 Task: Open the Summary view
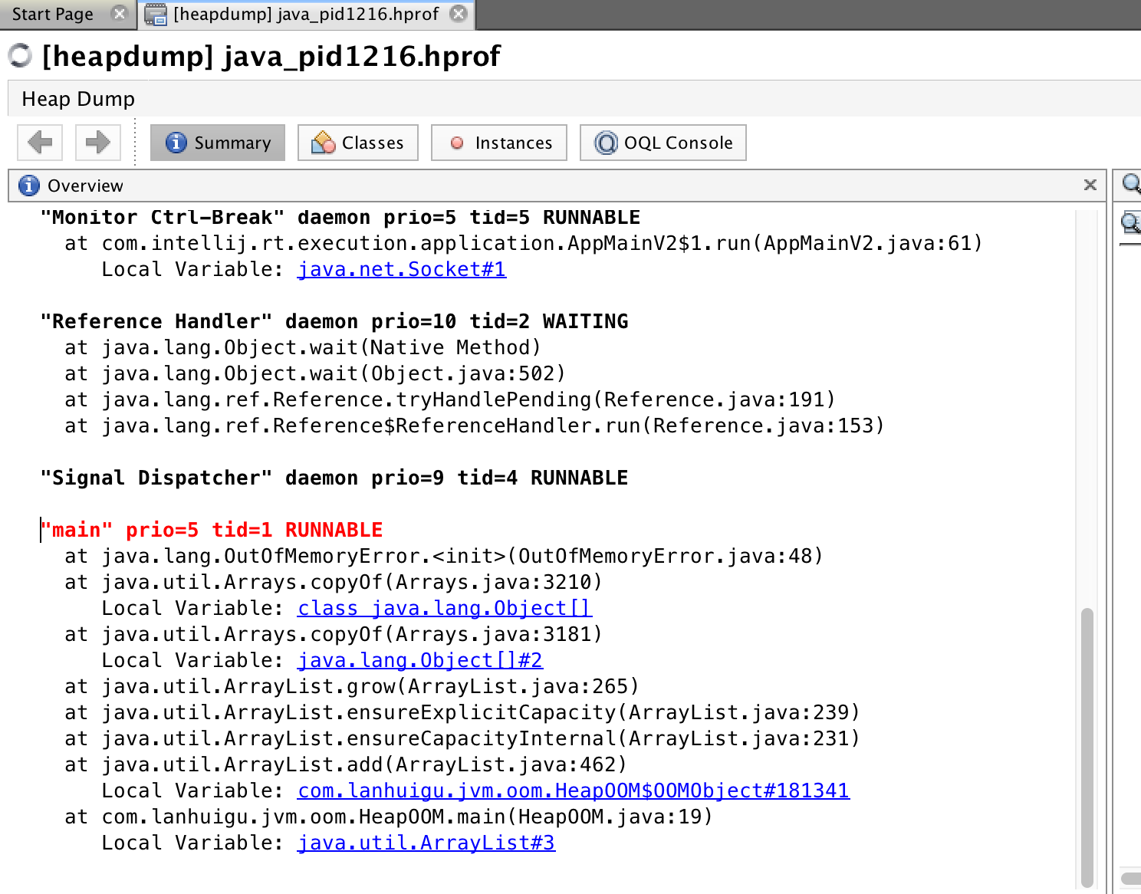(218, 143)
